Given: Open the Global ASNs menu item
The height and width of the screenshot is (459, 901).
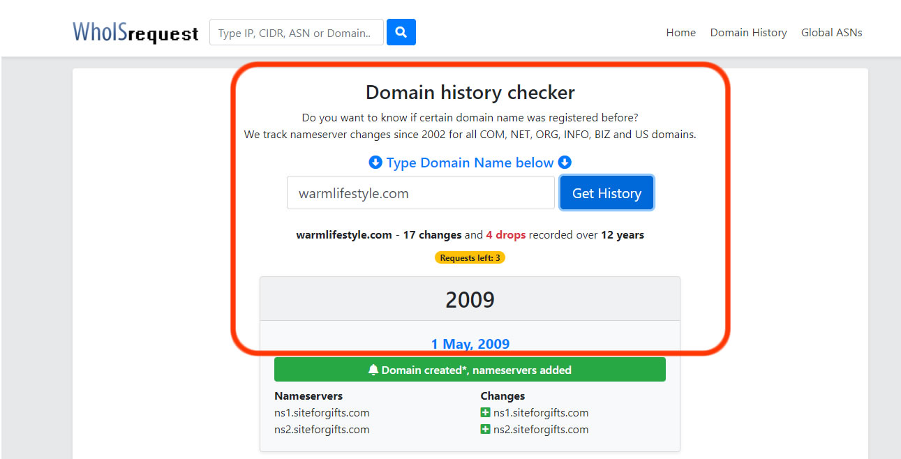Looking at the screenshot, I should point(832,32).
